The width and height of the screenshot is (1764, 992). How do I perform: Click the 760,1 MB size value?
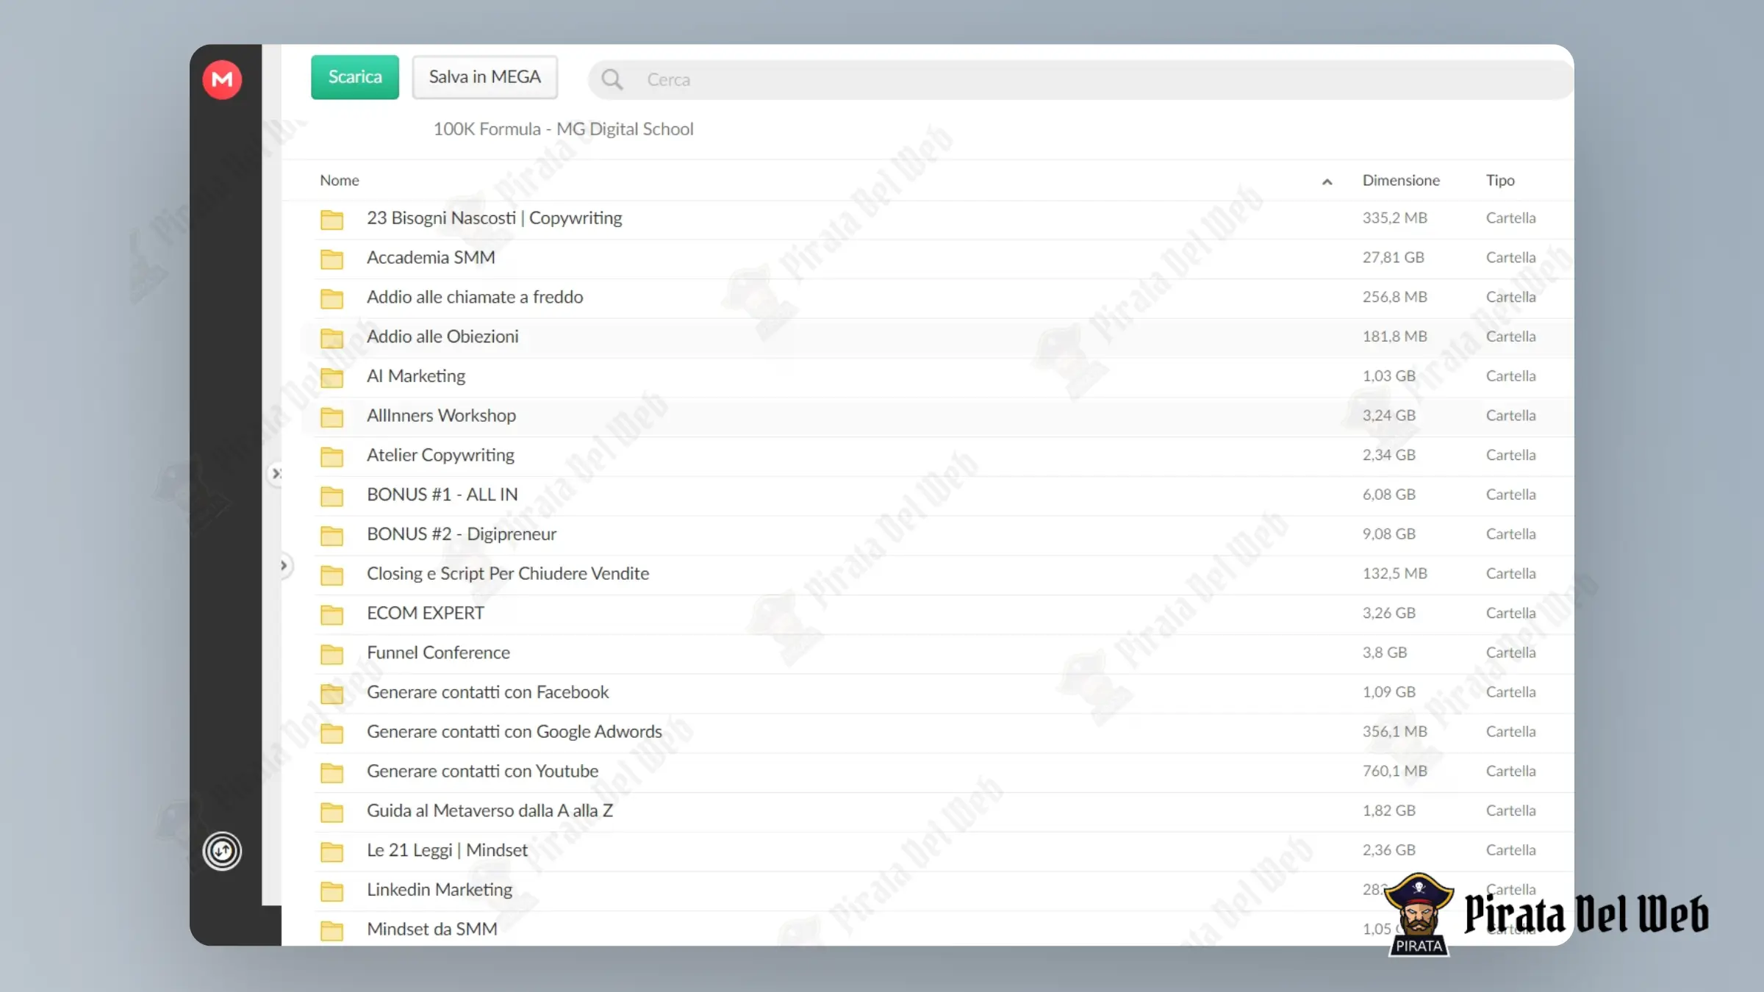pos(1394,772)
